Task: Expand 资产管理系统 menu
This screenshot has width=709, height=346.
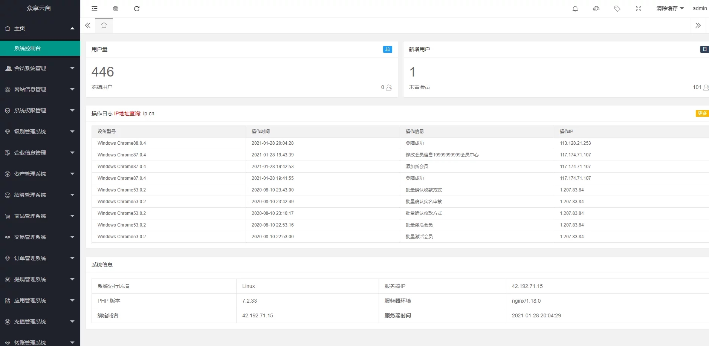Action: tap(40, 174)
